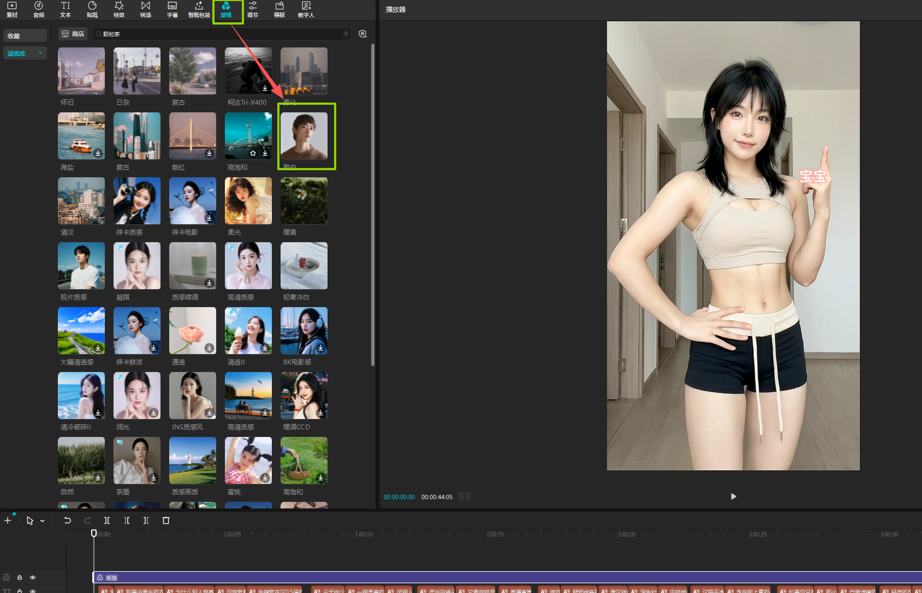Click the 商店 store button

coord(73,34)
